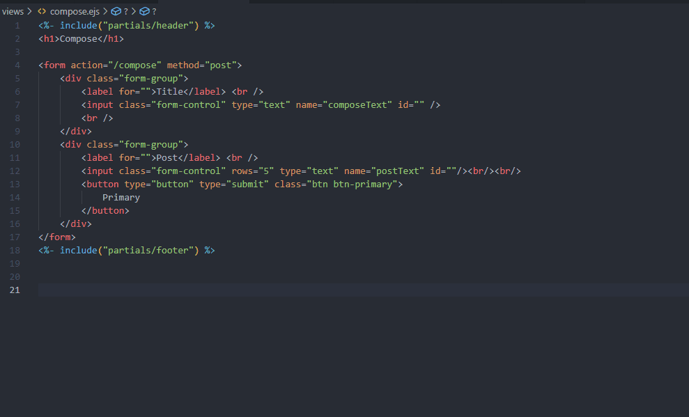Image resolution: width=689 pixels, height=417 pixels.
Task: Click the Post label text on line 11
Action: pyautogui.click(x=167, y=157)
